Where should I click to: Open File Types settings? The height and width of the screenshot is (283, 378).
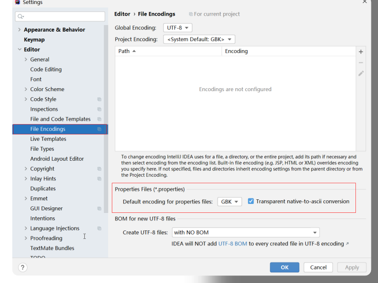[42, 149]
